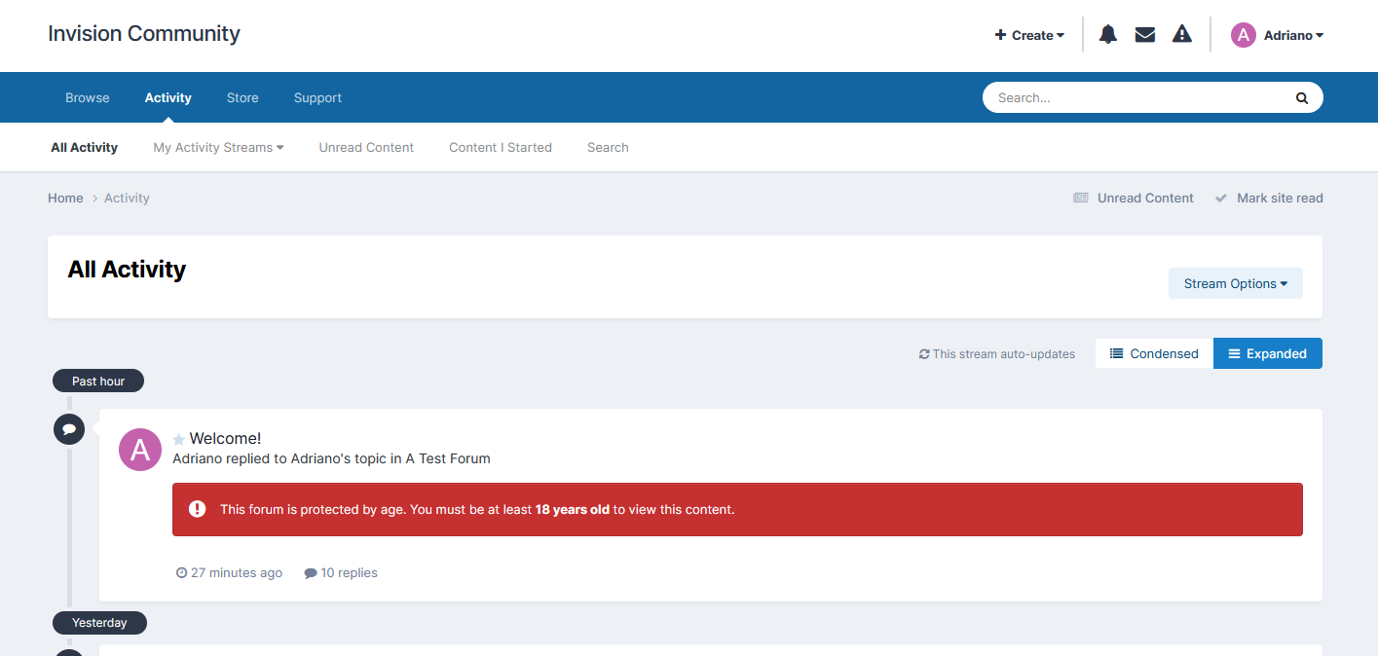Switch stream to Expanded view

(1267, 353)
